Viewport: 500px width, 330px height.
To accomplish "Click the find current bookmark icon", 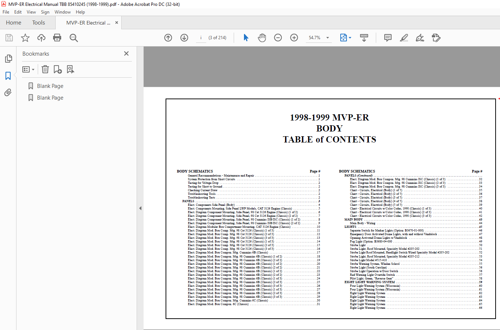I will pos(70,69).
